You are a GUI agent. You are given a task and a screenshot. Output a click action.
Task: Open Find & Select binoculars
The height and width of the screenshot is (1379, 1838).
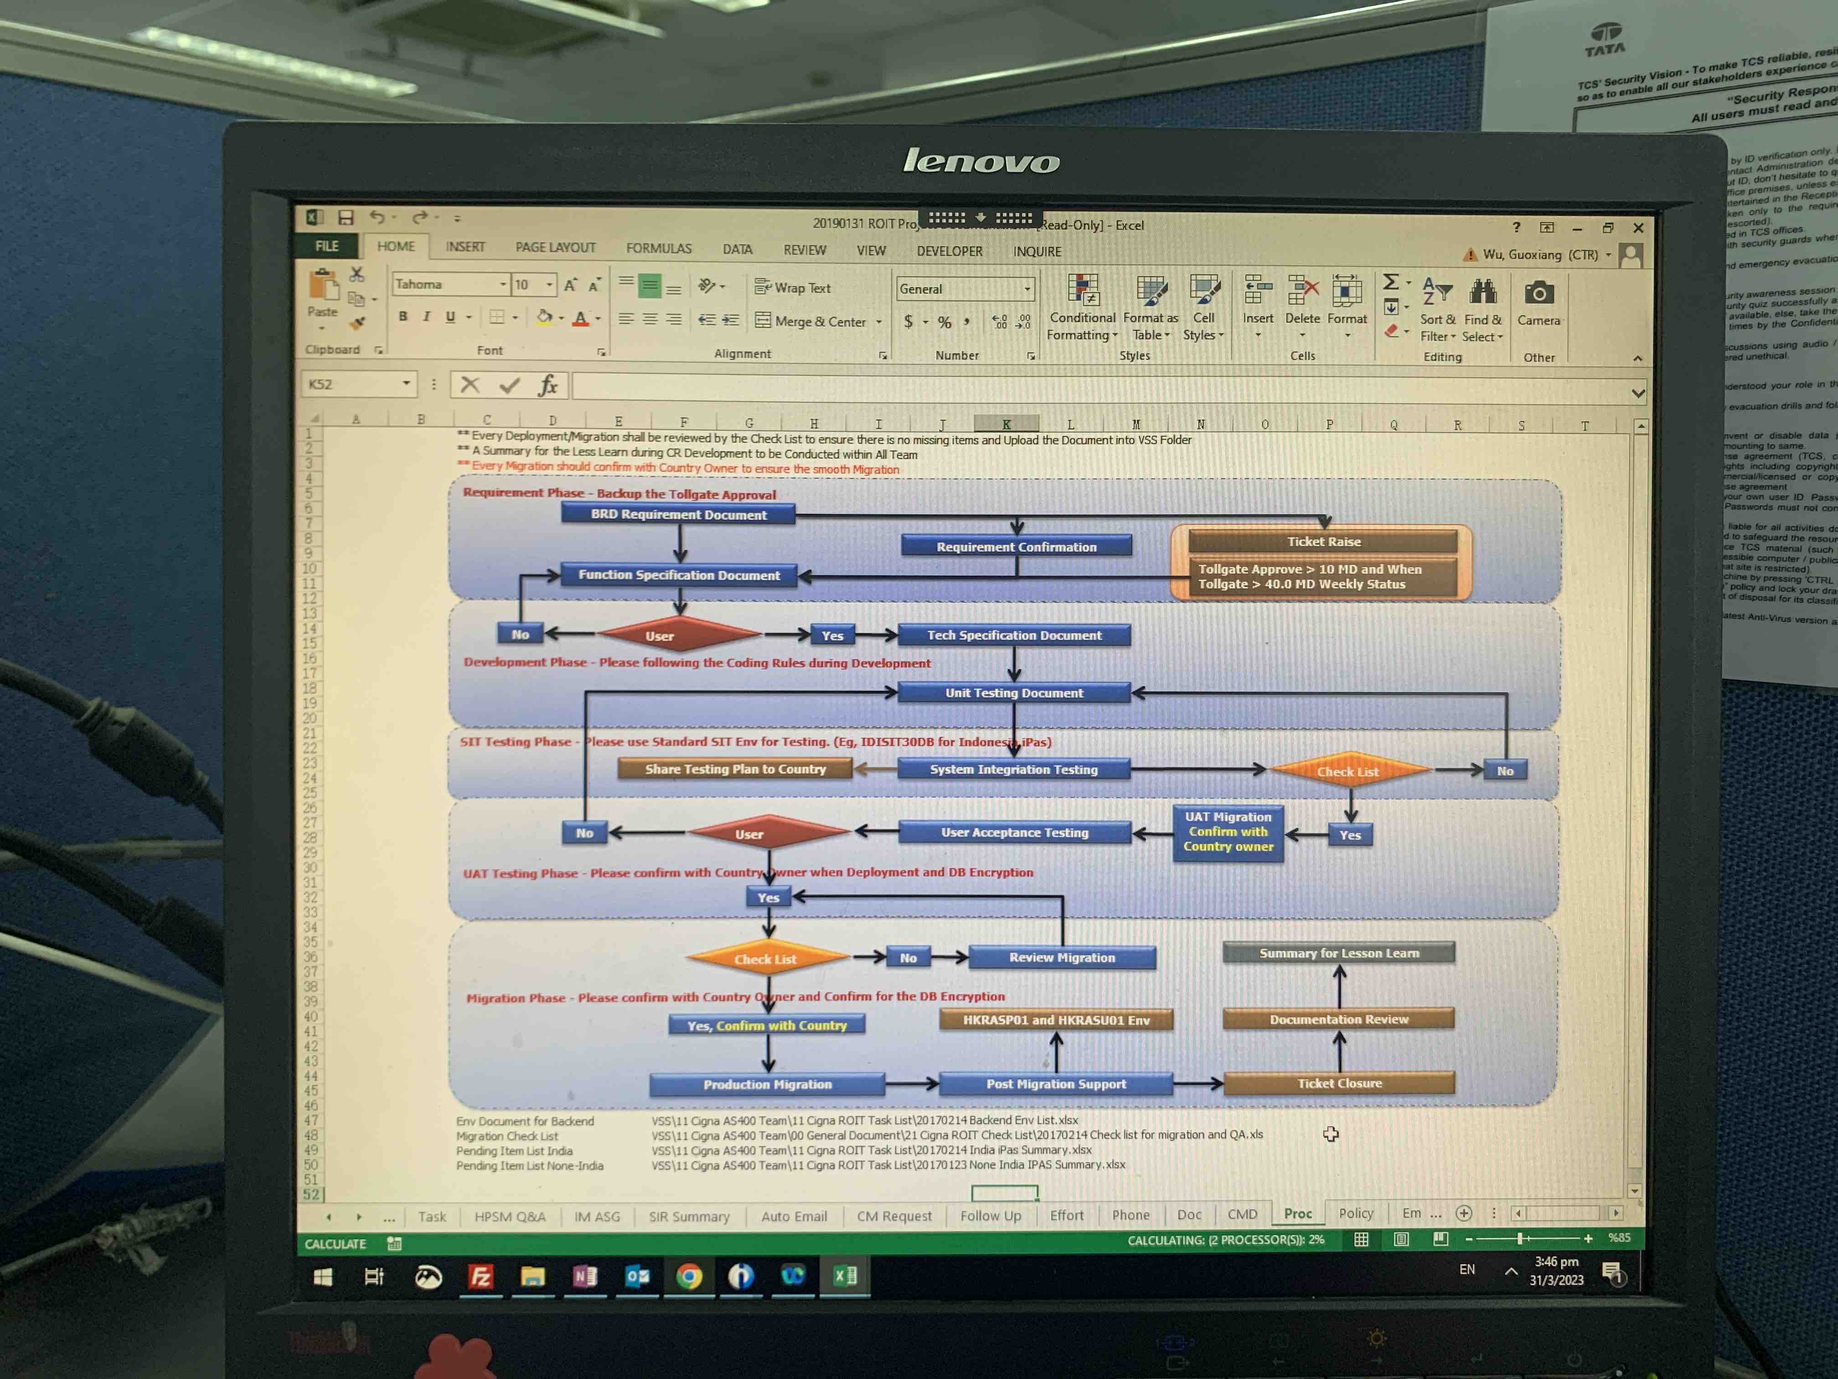tap(1483, 309)
